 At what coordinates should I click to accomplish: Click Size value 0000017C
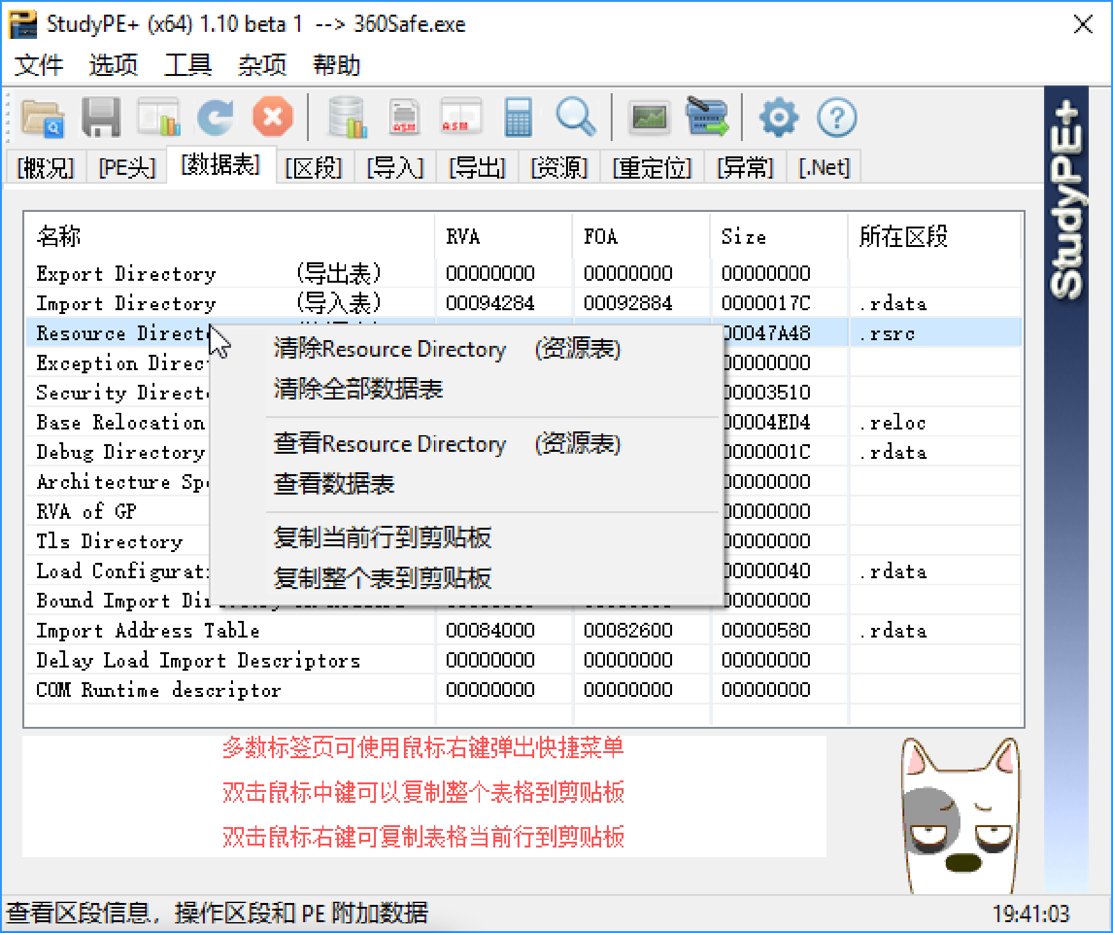tap(766, 303)
